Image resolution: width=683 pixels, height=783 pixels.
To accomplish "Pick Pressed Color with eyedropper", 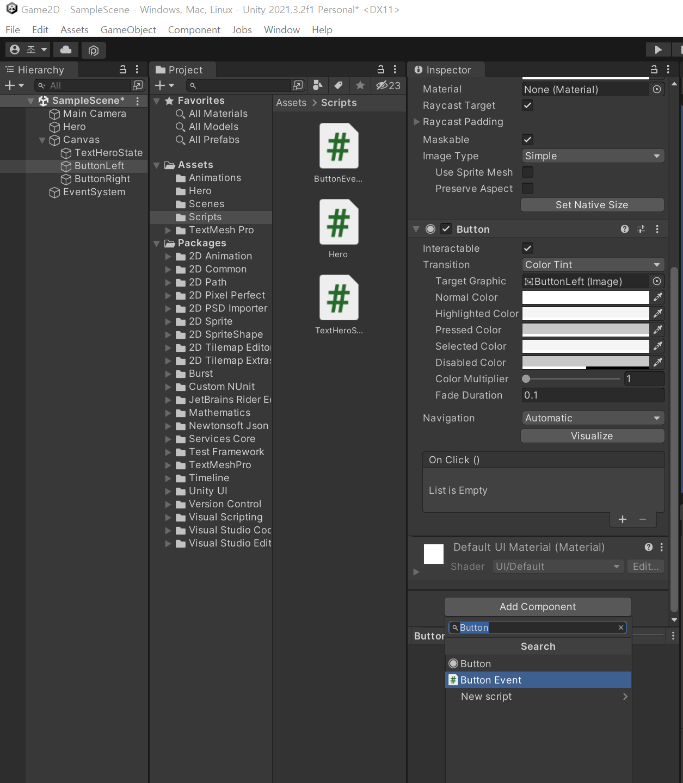I will coord(658,330).
